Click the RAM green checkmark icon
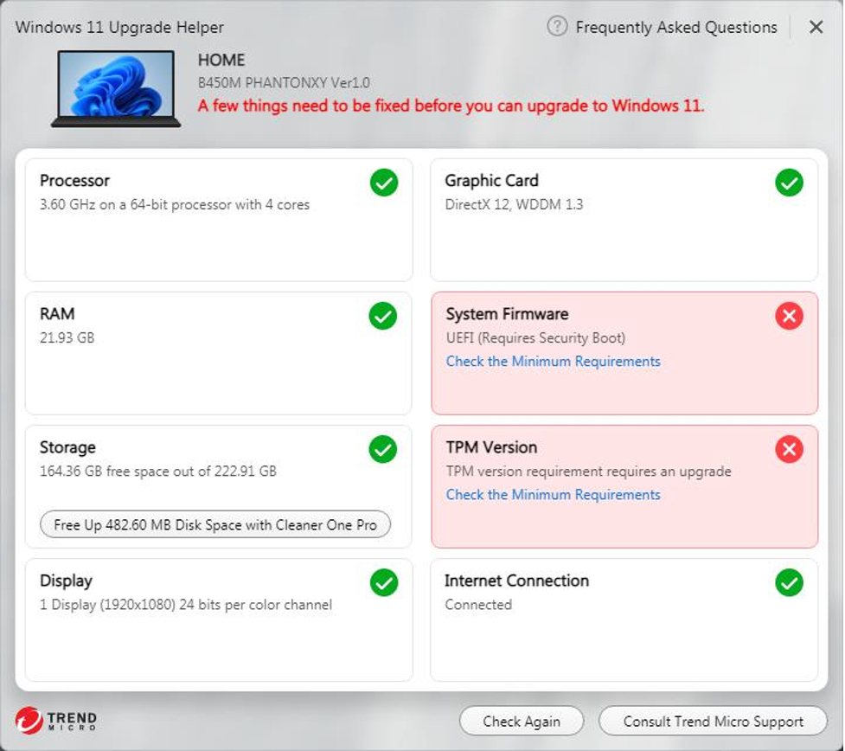 (383, 316)
